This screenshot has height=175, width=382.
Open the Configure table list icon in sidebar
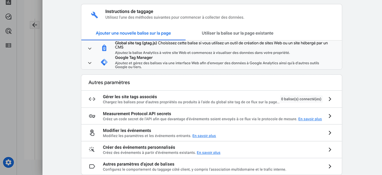(8, 45)
